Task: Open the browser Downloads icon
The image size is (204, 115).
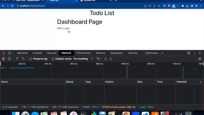Action: point(187,6)
